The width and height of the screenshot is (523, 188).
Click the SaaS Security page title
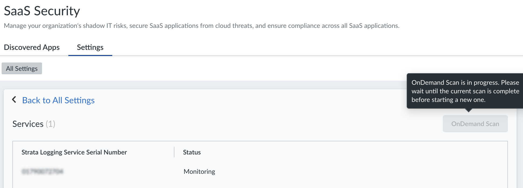(42, 11)
